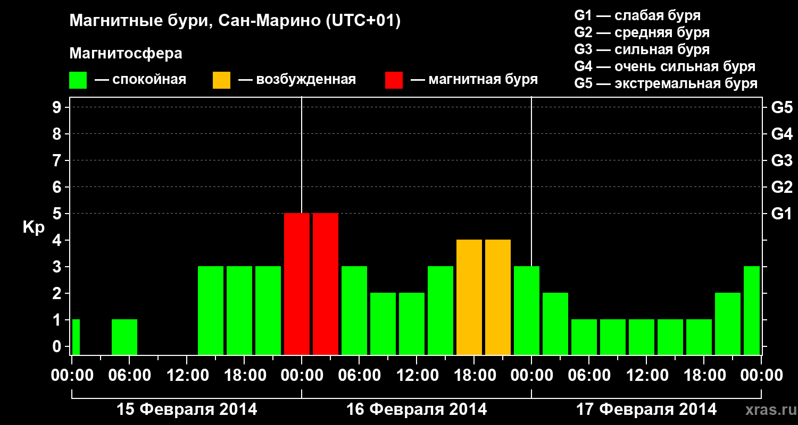Click the green Kp 2 bar on evening 17 Февраля
Viewport: 798px width, 425px height.
pyautogui.click(x=728, y=324)
